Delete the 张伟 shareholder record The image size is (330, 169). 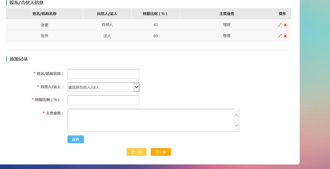point(285,36)
